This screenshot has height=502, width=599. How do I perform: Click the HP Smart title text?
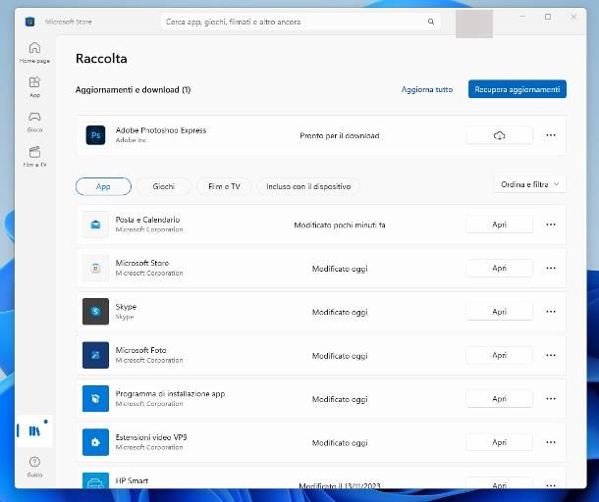pos(132,480)
